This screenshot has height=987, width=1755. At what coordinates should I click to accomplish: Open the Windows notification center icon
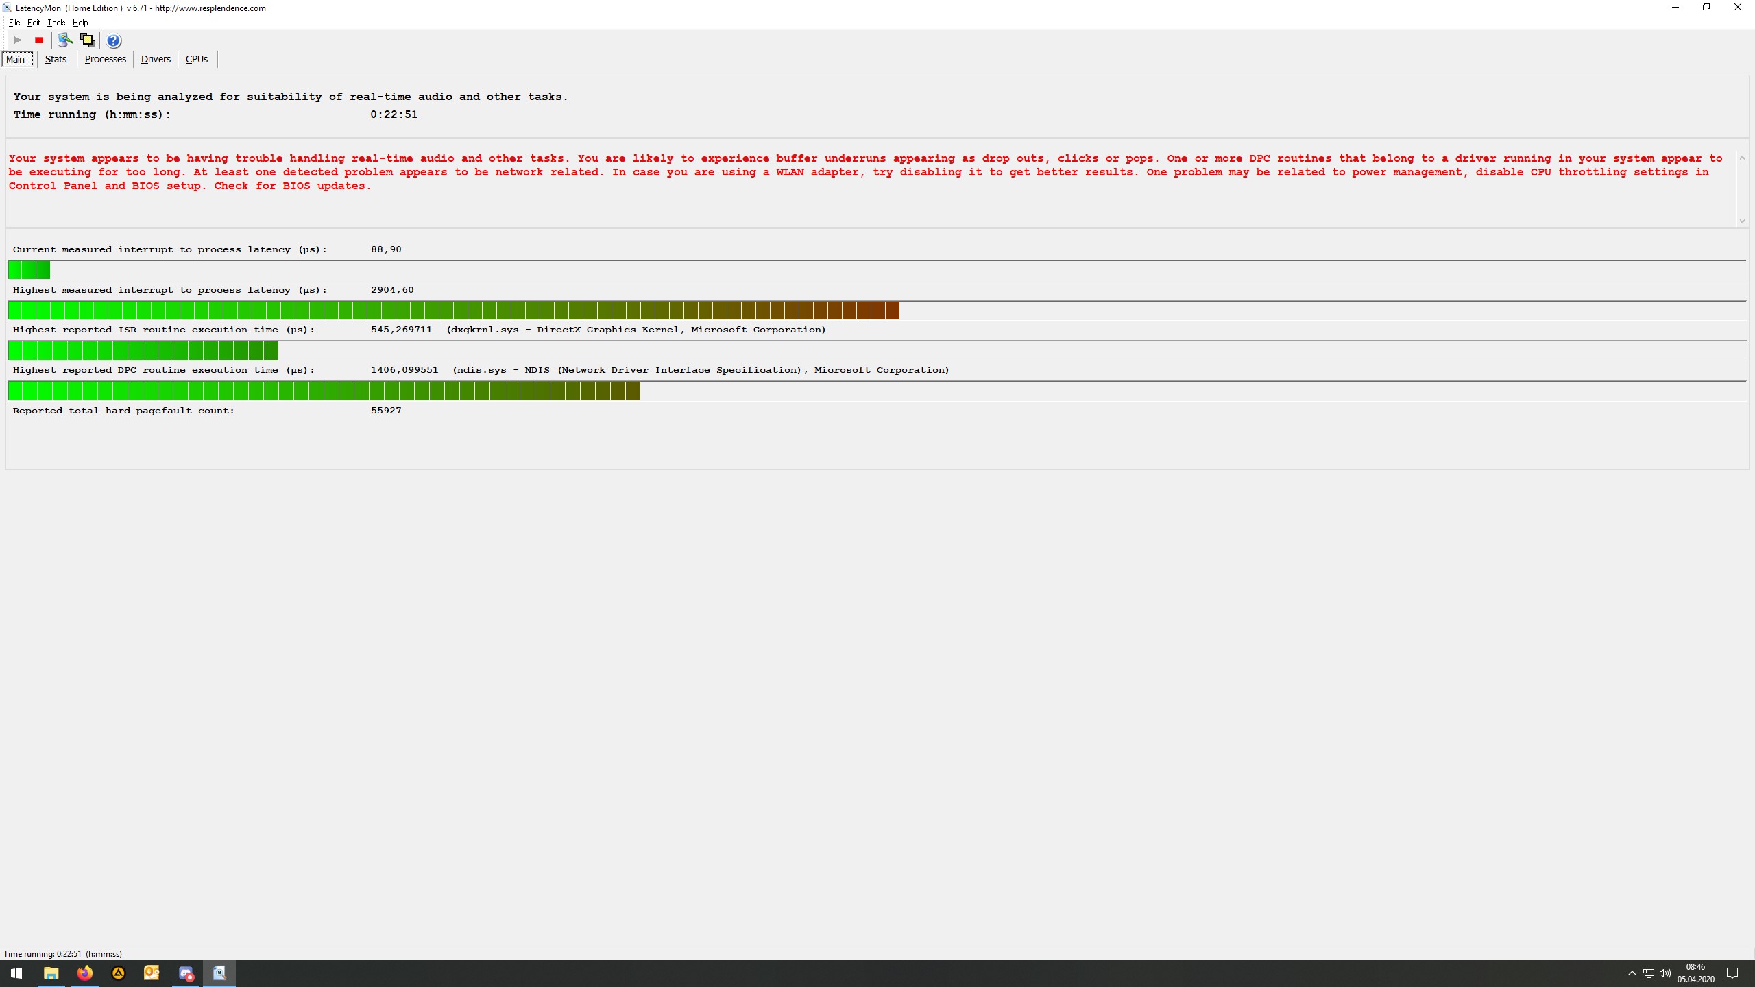coord(1732,973)
